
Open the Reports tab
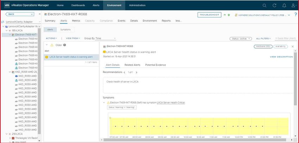(x=166, y=21)
